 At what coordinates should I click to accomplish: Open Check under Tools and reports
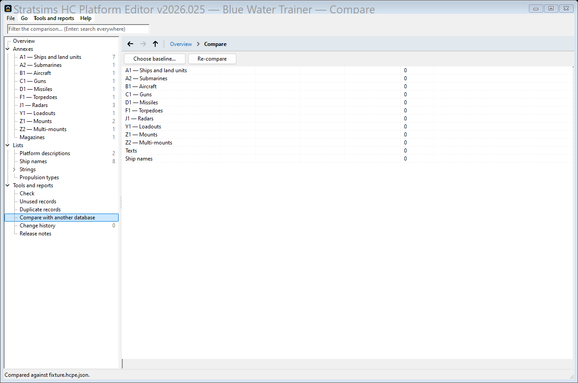[x=27, y=194]
